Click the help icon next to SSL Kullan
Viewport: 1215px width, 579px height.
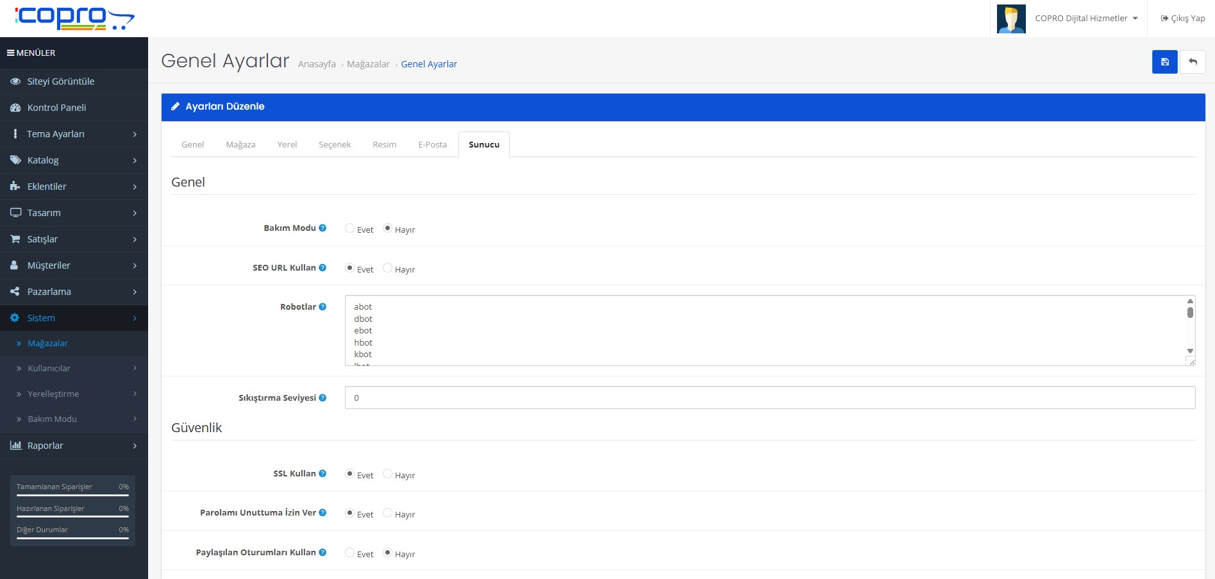(323, 474)
